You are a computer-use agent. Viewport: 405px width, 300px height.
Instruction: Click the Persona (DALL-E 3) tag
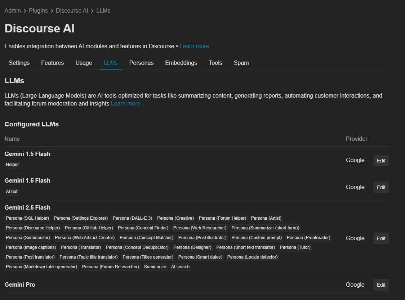[x=133, y=218]
